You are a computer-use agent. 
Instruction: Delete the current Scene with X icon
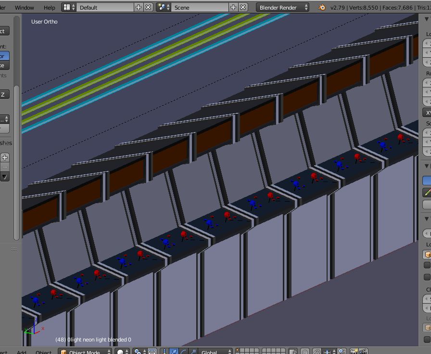(243, 7)
